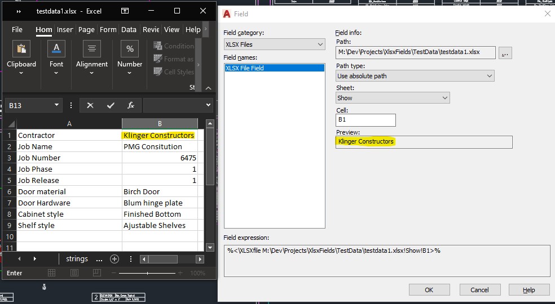Collapse the Excel ribbon arrow
Image resolution: width=555 pixels, height=304 pixels.
click(x=209, y=88)
